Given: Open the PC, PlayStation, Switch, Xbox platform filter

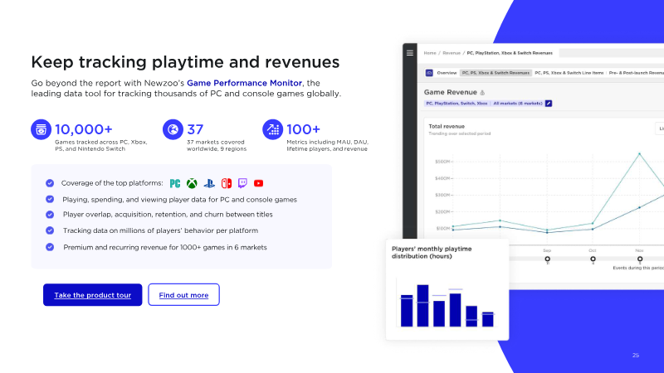Looking at the screenshot, I should click(457, 104).
